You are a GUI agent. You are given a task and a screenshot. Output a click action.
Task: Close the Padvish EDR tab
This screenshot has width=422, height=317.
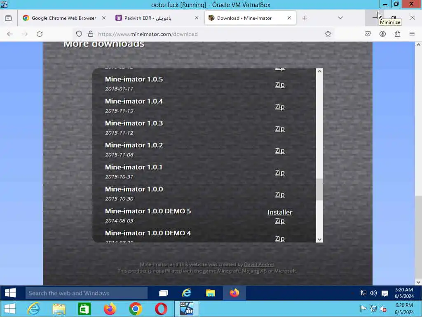197,18
